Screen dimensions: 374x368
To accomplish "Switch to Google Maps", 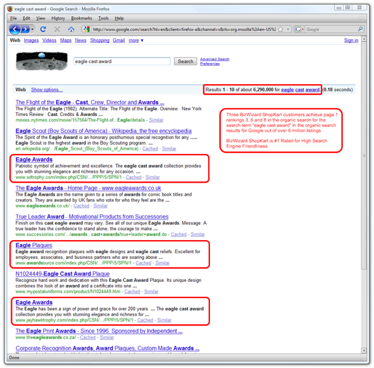I will coord(66,41).
